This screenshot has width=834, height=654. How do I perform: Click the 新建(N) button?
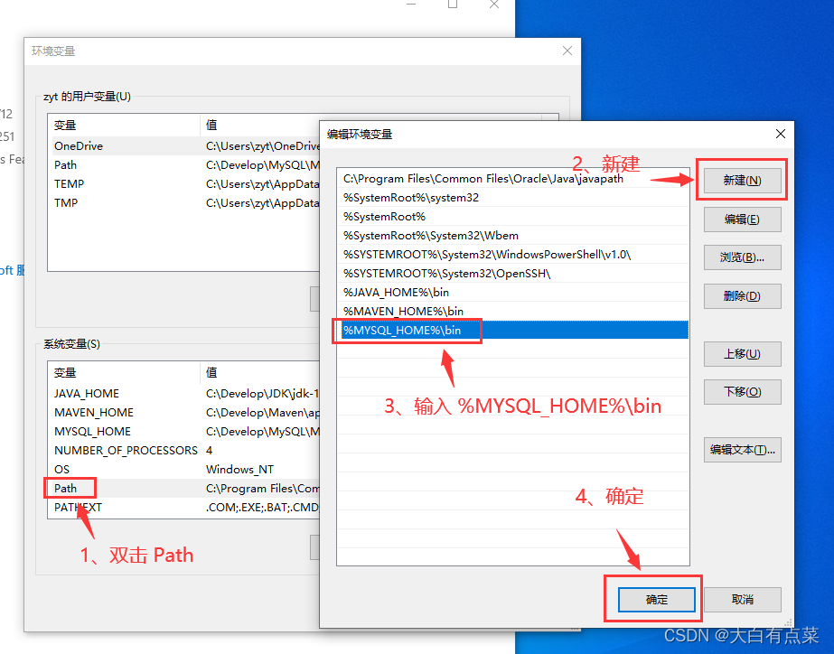point(742,181)
